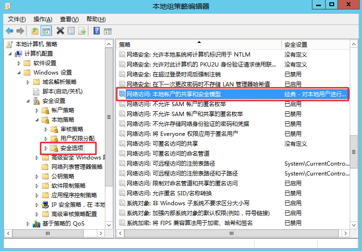Click the Export list toolbar icon
Image resolution: width=362 pixels, height=251 pixels.
(x=82, y=31)
